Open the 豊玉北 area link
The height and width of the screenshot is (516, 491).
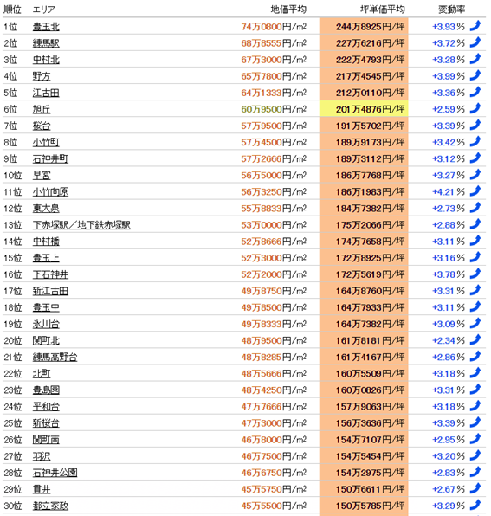[x=46, y=27]
